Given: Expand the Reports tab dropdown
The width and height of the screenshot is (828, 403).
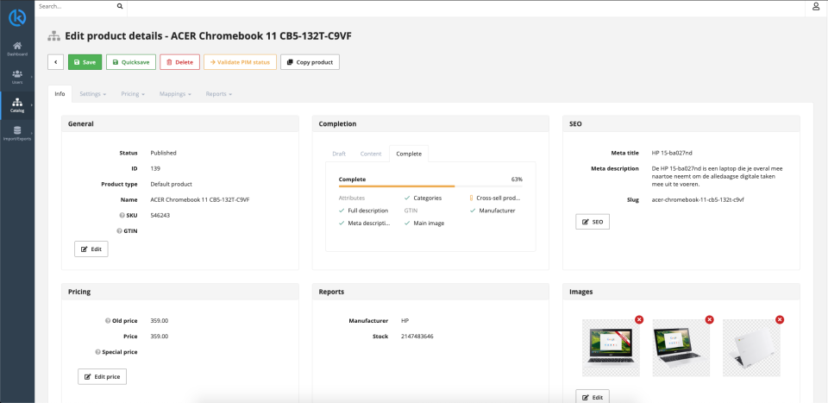Looking at the screenshot, I should point(219,94).
